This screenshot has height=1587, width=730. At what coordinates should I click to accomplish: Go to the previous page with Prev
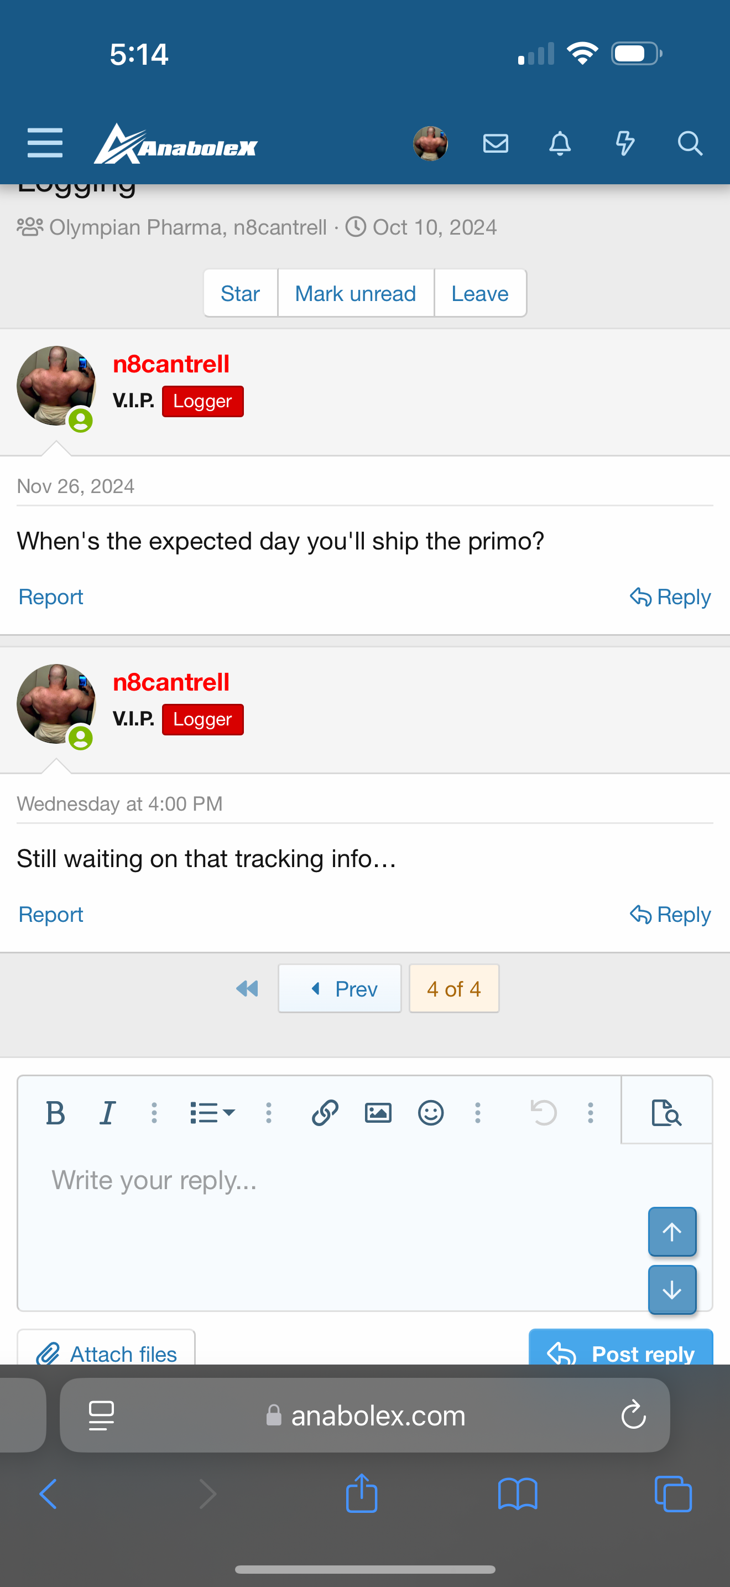click(340, 989)
